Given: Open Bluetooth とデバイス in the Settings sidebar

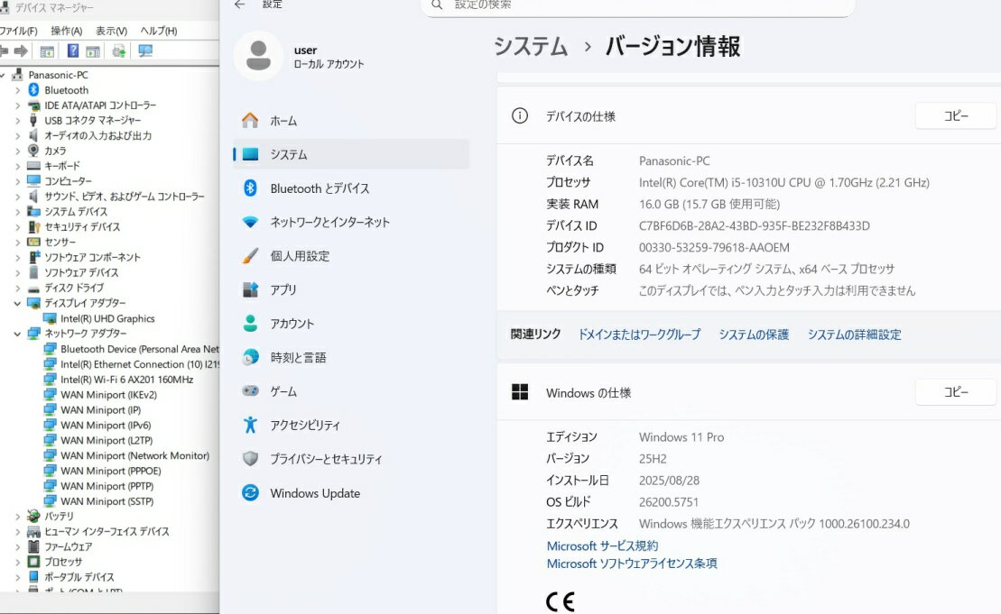Looking at the screenshot, I should coord(319,188).
